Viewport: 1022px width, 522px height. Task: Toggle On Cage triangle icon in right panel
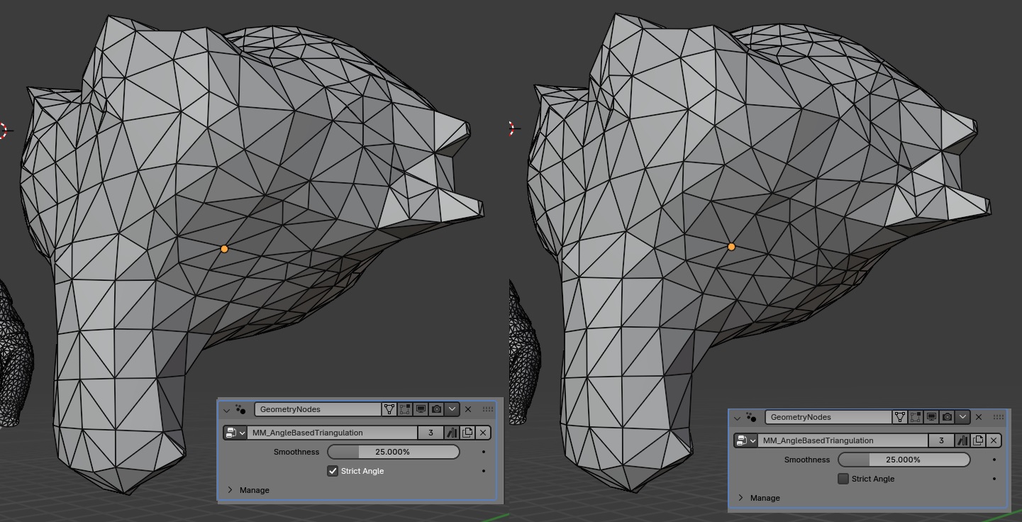click(900, 417)
